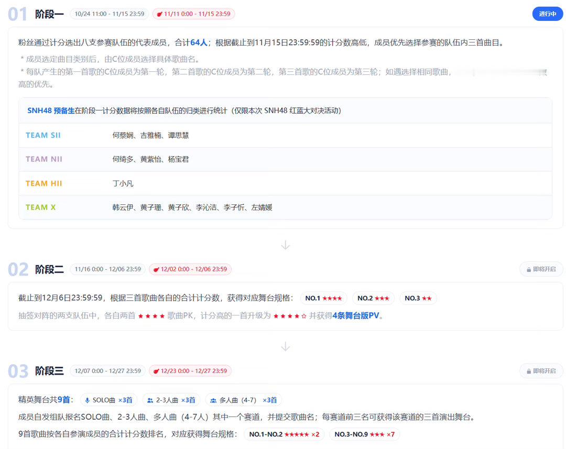Click the NO.1 four-star tag
Screen dimensions: 566x449
323,299
